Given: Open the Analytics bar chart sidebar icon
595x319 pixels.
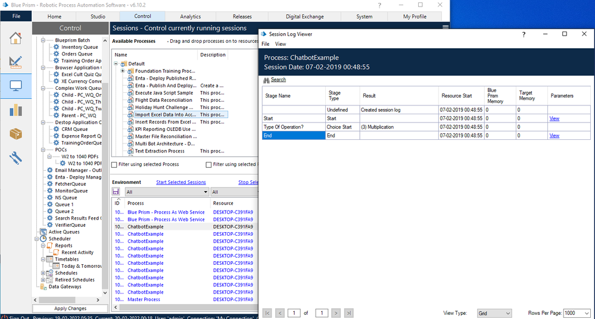Looking at the screenshot, I should [15, 110].
